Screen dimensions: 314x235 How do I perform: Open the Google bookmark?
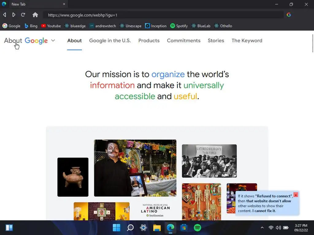point(11,26)
